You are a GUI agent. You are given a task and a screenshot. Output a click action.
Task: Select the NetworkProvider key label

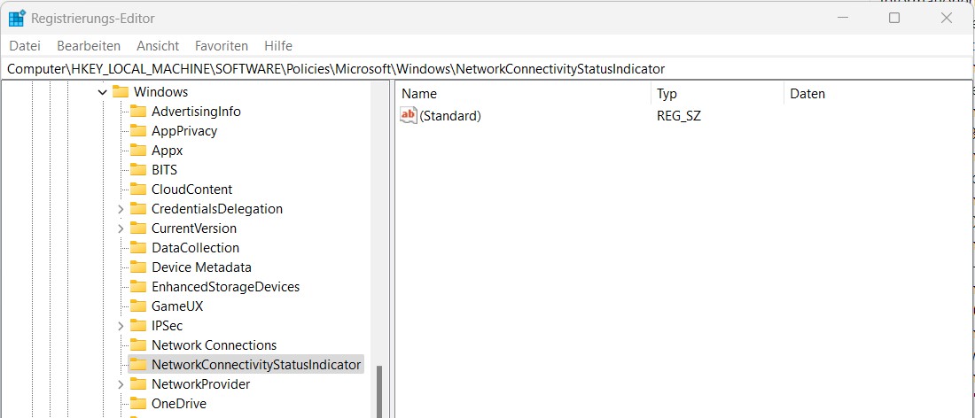point(201,383)
